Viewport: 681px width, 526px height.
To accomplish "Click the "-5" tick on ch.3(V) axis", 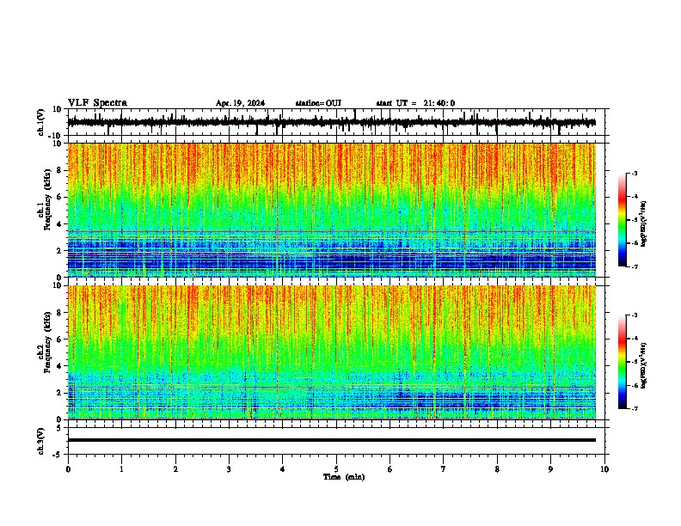I will (58, 455).
